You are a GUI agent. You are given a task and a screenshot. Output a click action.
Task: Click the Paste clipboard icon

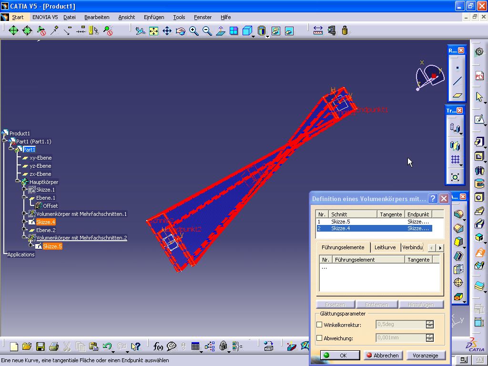93,346
